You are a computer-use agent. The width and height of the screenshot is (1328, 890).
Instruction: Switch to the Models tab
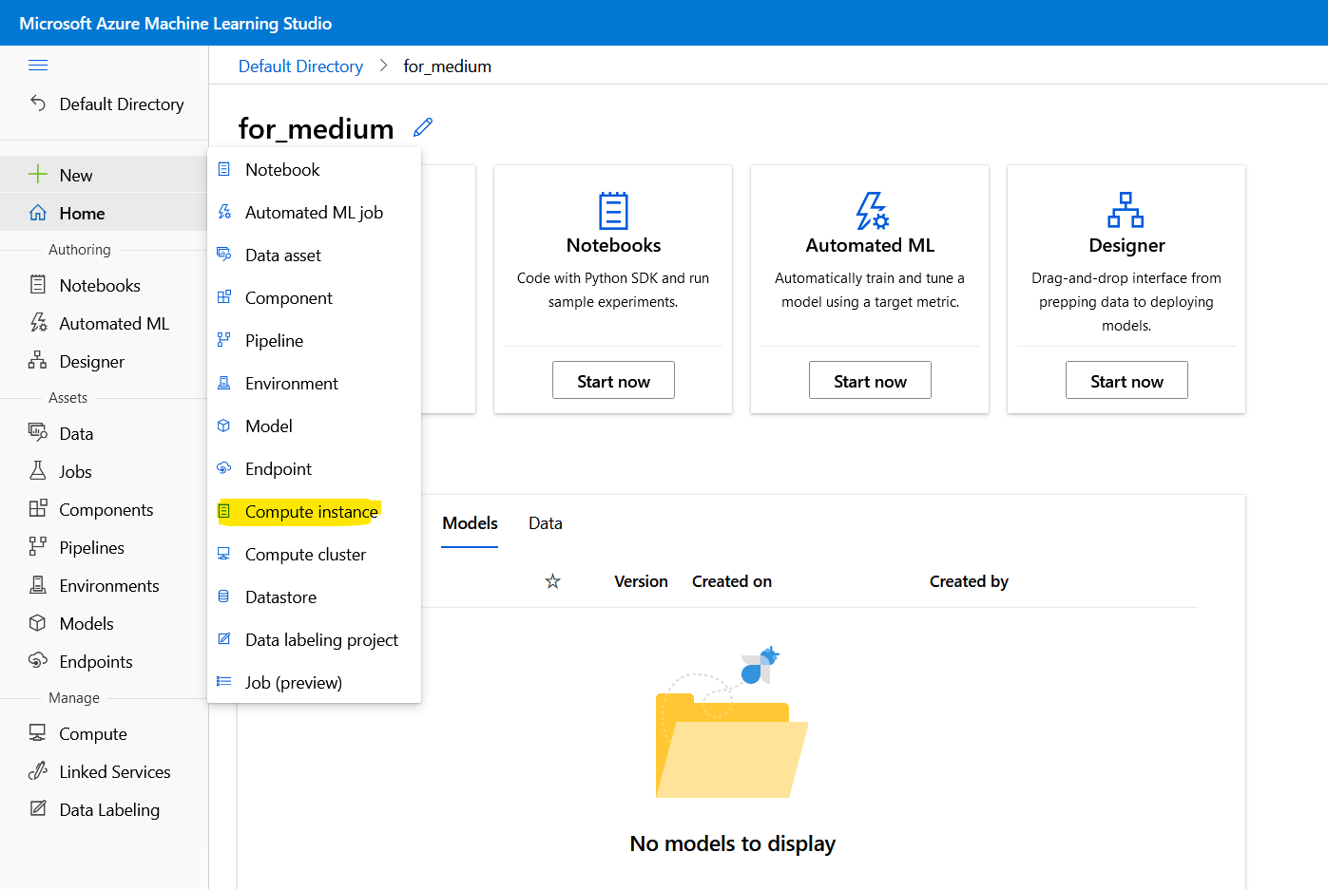point(470,523)
